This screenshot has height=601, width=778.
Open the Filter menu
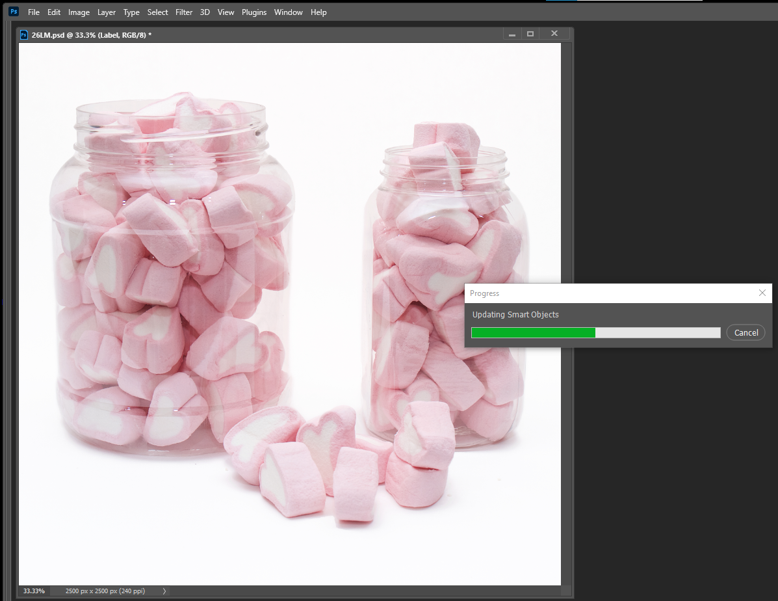click(184, 12)
